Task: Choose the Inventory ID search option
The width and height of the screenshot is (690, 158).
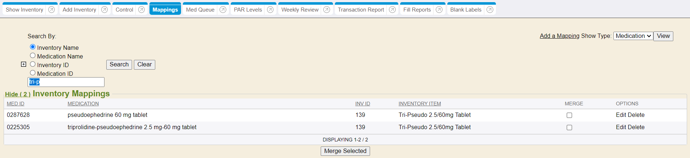Action: [33, 64]
